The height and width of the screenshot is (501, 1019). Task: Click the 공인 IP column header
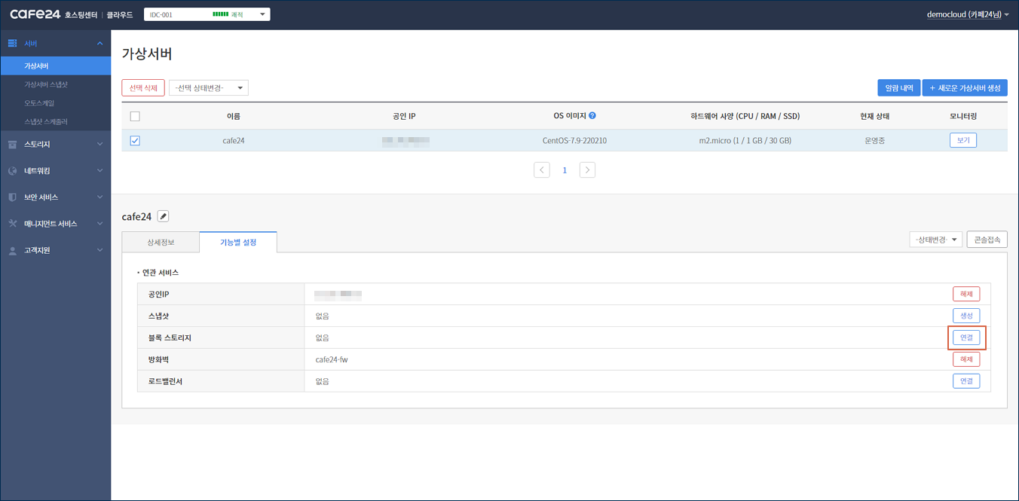(404, 116)
